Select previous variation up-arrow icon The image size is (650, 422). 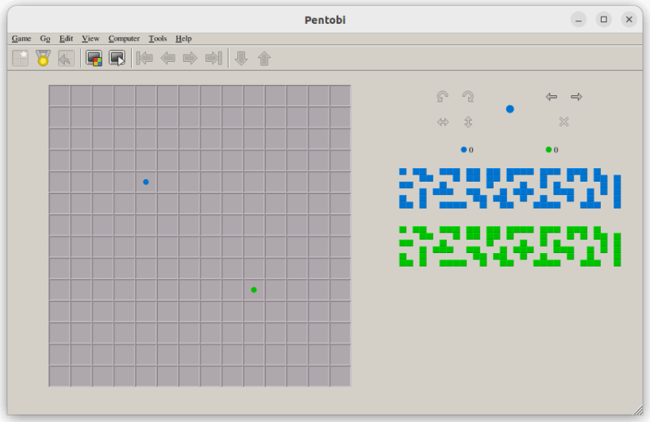tap(264, 59)
